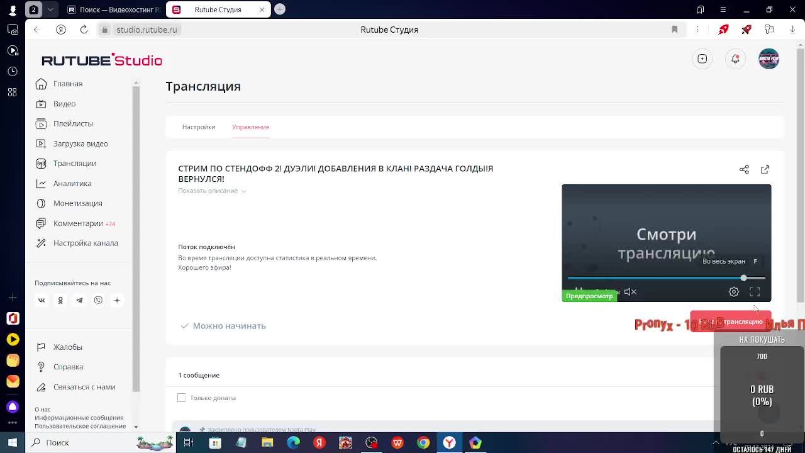Switch to the Поиск — Видеохостинг tab
Image resolution: width=805 pixels, height=453 pixels.
(x=114, y=9)
